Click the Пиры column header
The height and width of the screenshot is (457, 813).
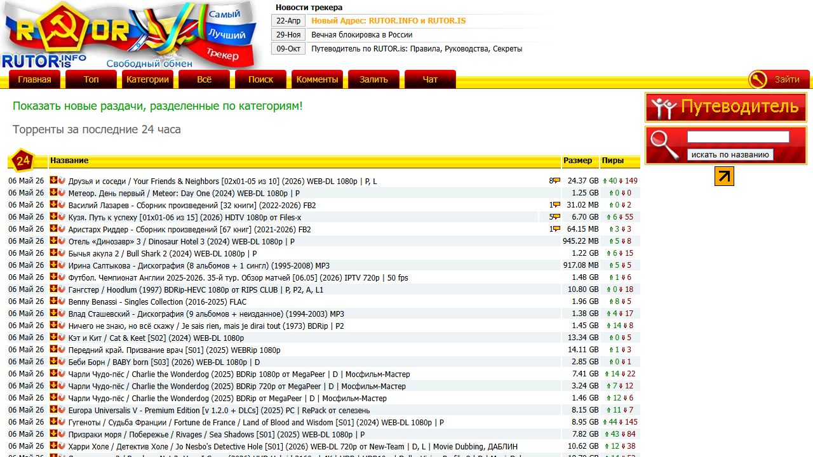click(x=613, y=161)
